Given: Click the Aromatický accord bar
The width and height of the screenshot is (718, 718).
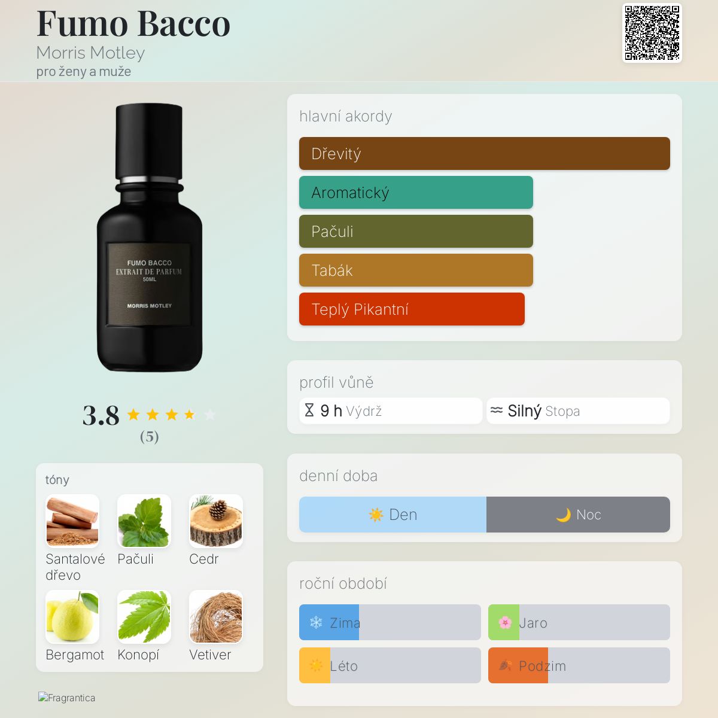Looking at the screenshot, I should coord(416,193).
